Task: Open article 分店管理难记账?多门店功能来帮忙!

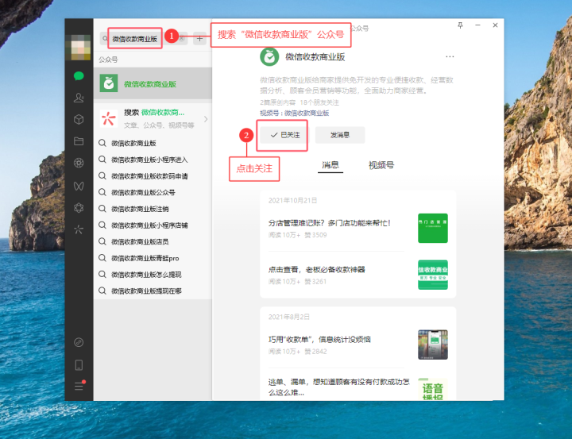Action: click(329, 223)
